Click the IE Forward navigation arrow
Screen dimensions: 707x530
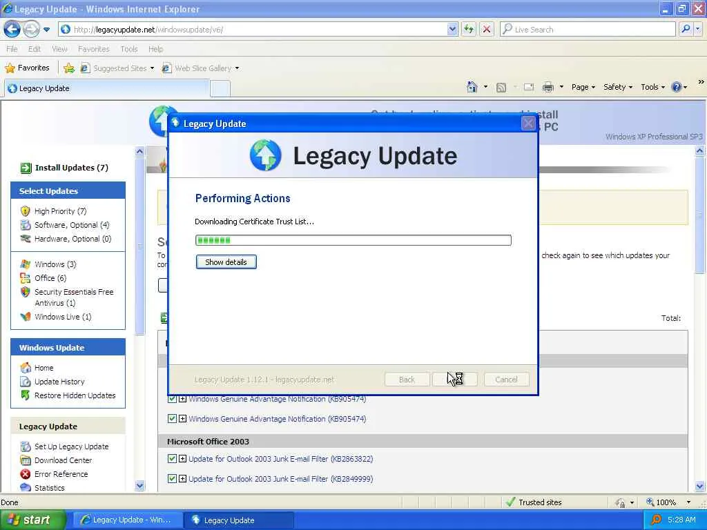(x=31, y=29)
